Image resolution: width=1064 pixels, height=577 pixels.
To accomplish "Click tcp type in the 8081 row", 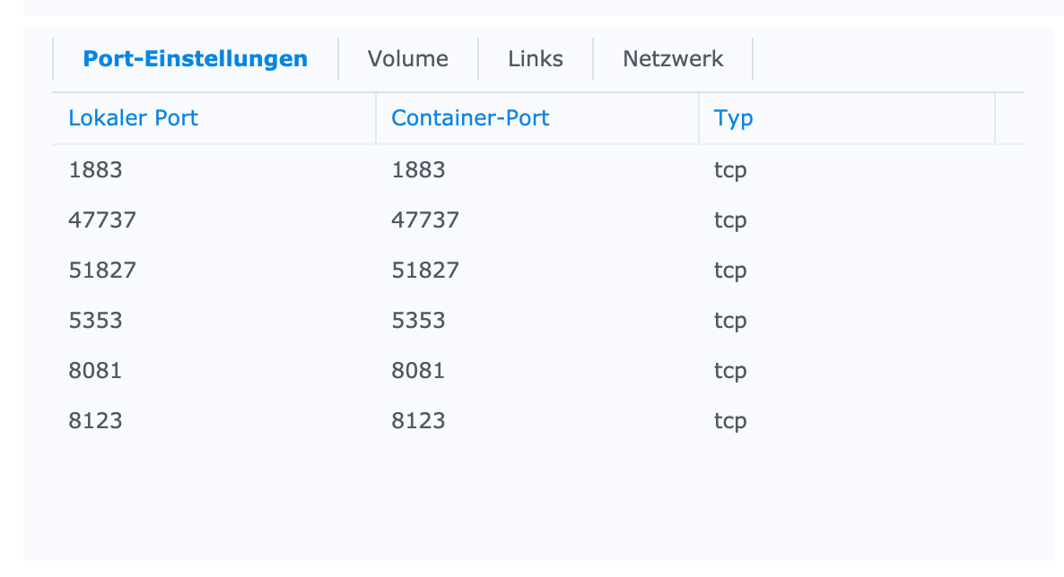I will (730, 371).
